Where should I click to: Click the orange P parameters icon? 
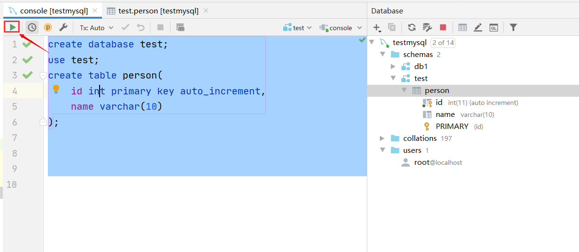click(47, 27)
